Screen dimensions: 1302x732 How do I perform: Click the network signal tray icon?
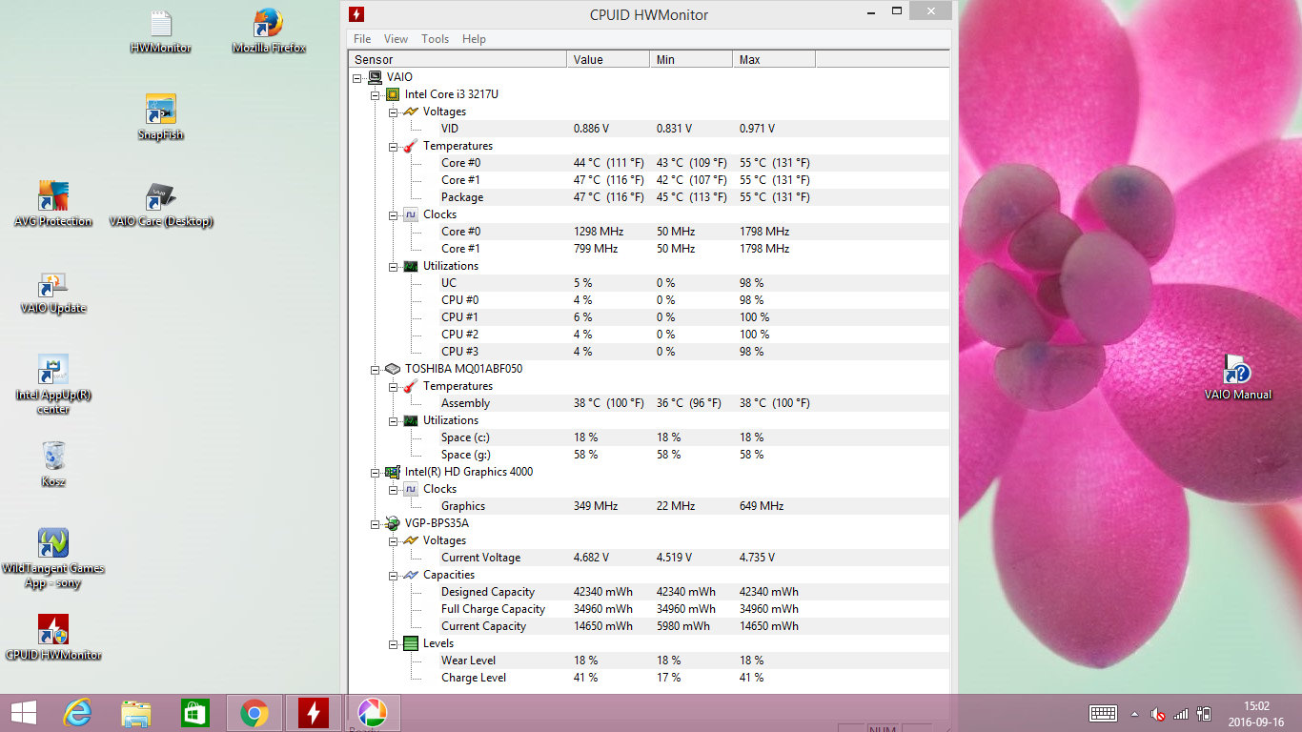click(x=1181, y=714)
